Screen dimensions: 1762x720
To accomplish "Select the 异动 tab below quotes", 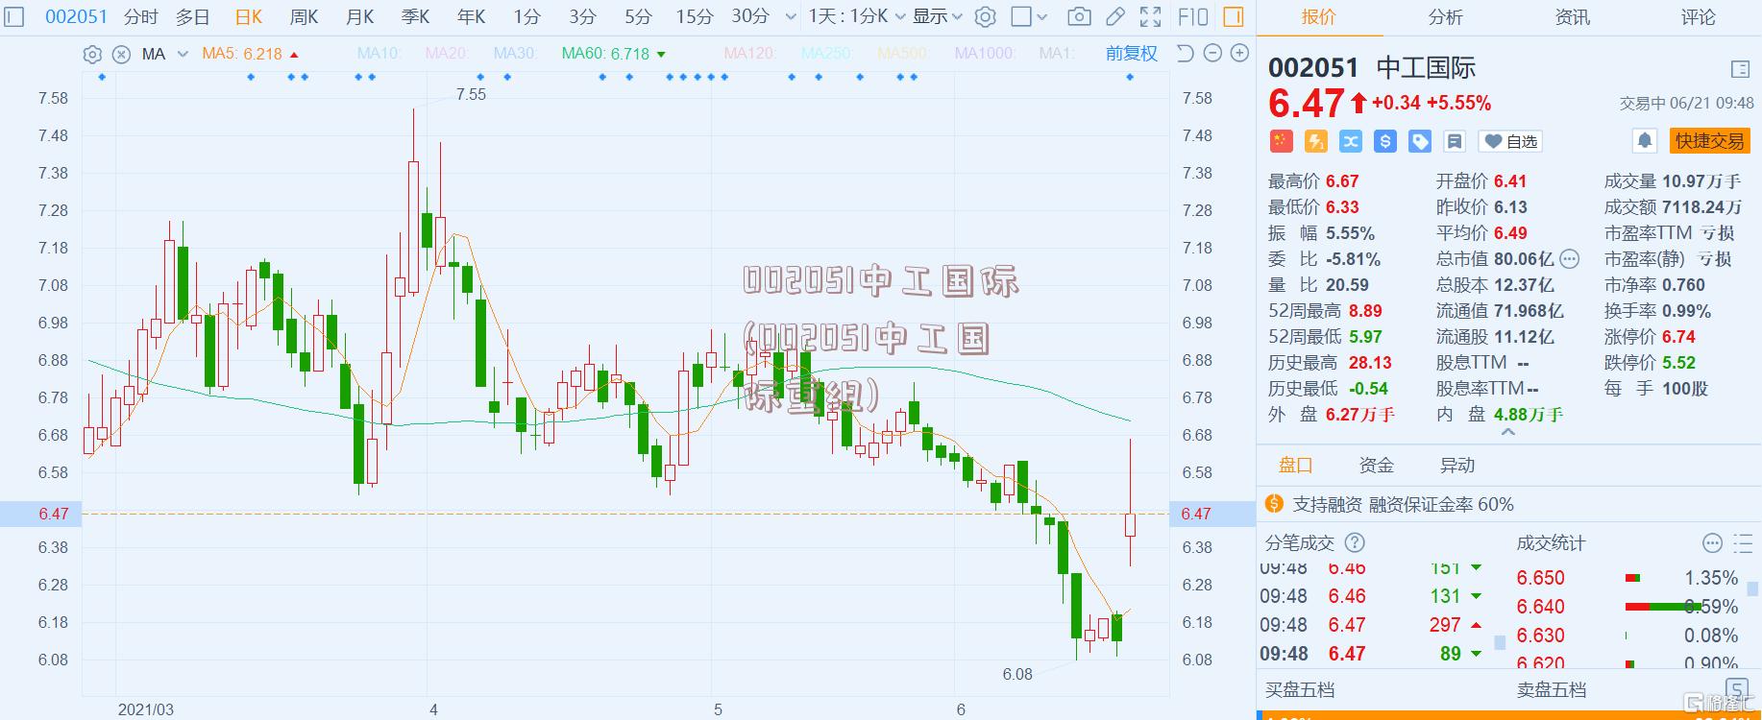I will tap(1456, 466).
